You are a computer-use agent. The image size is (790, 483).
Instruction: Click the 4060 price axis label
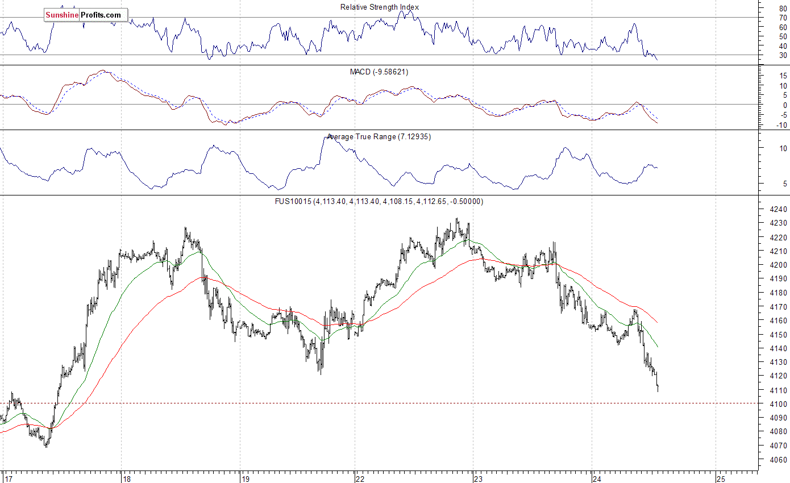point(778,460)
